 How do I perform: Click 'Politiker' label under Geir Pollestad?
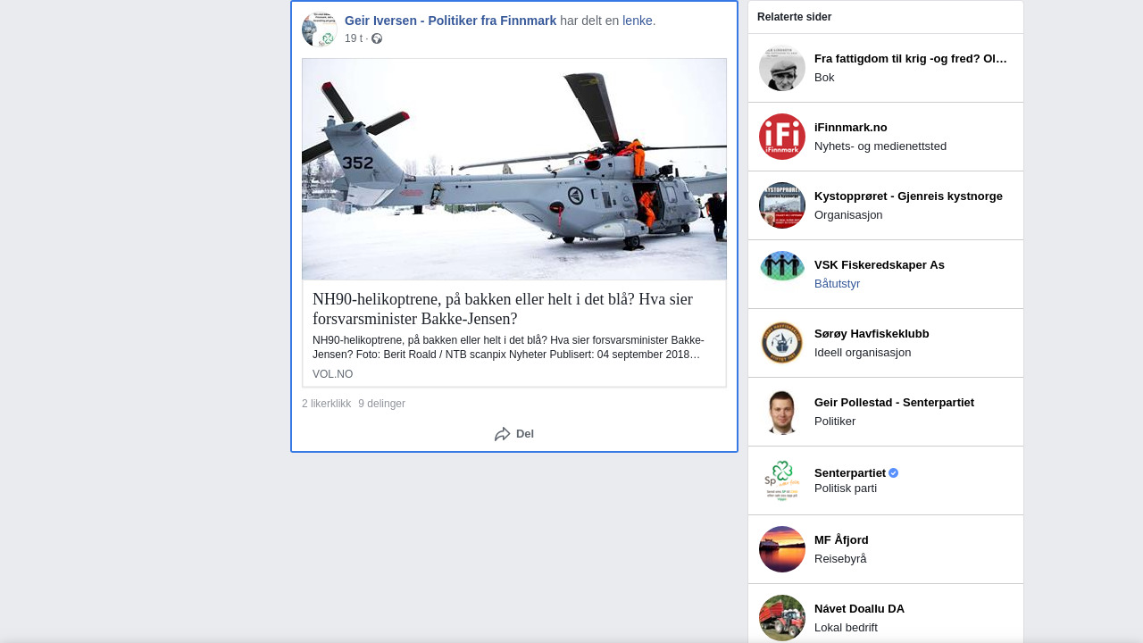835,422
